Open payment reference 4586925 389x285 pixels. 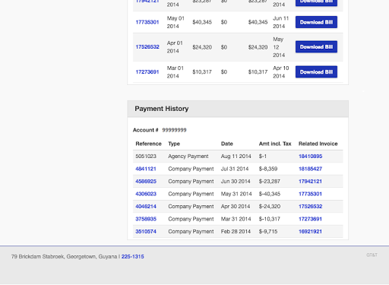146,182
